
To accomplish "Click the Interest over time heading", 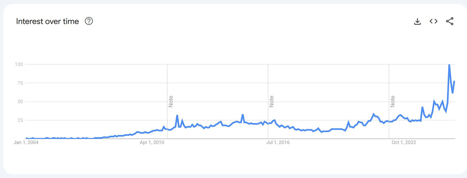I will point(47,21).
